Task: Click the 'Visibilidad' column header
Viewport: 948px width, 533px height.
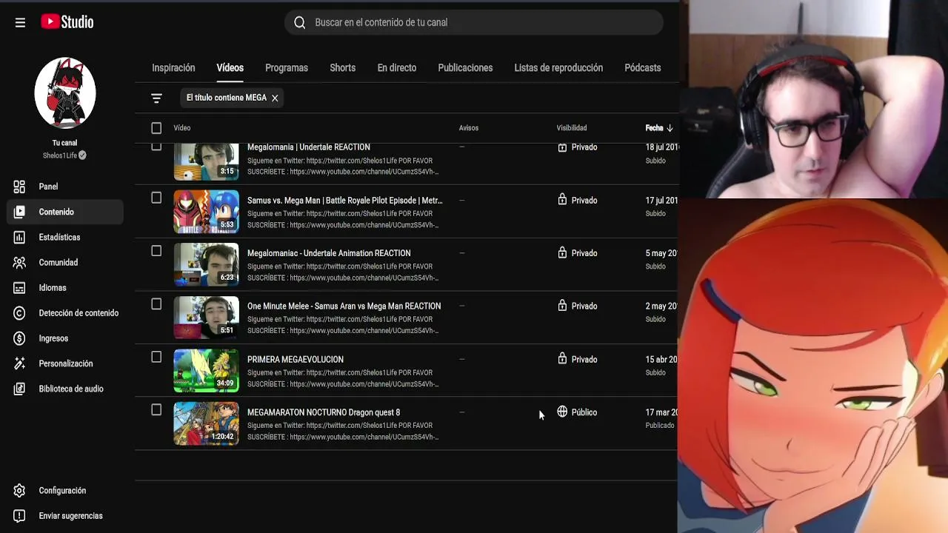Action: coord(572,128)
